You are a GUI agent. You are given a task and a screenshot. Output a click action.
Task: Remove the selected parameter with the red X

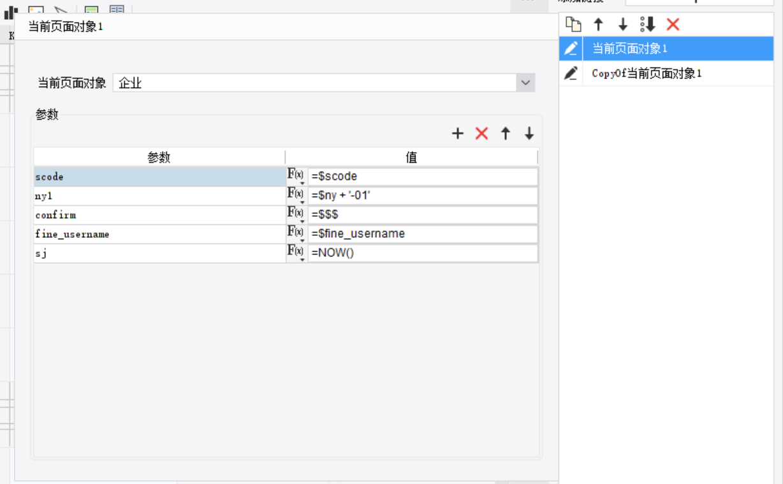(x=481, y=133)
